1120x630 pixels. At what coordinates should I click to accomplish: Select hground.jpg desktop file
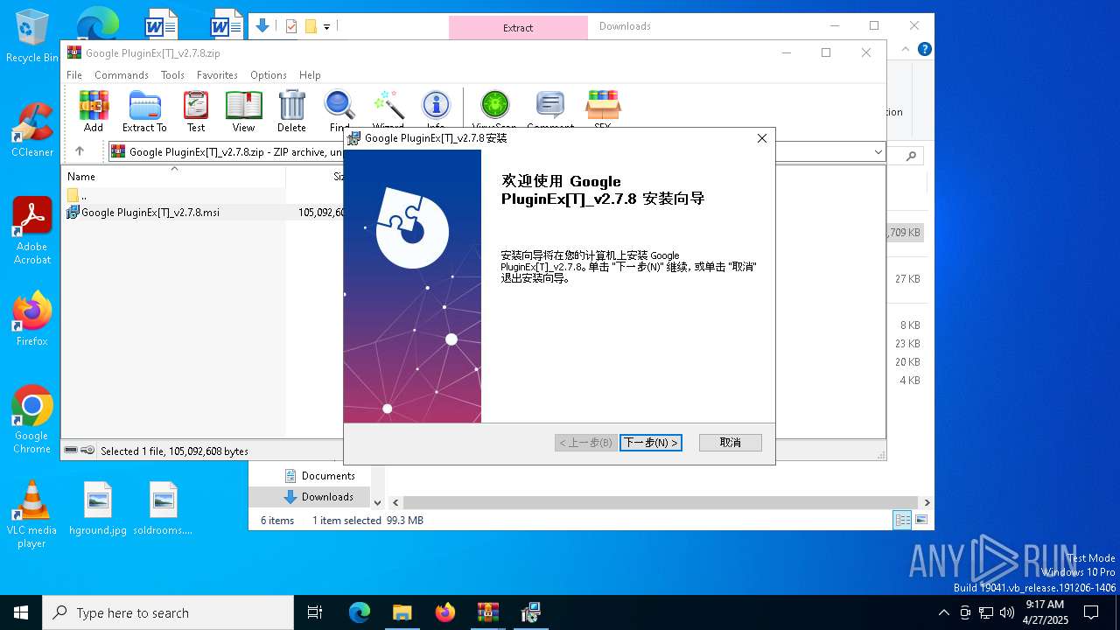pyautogui.click(x=98, y=508)
